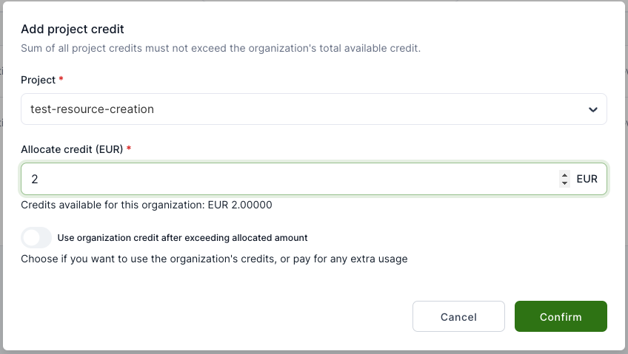Viewport: 628px width, 354px height.
Task: Click the "Choose if you want to use" helper text
Action: 214,259
